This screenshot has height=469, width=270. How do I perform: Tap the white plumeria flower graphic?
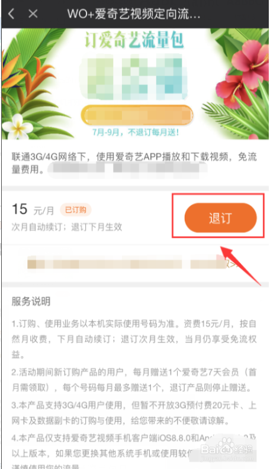pos(17,126)
